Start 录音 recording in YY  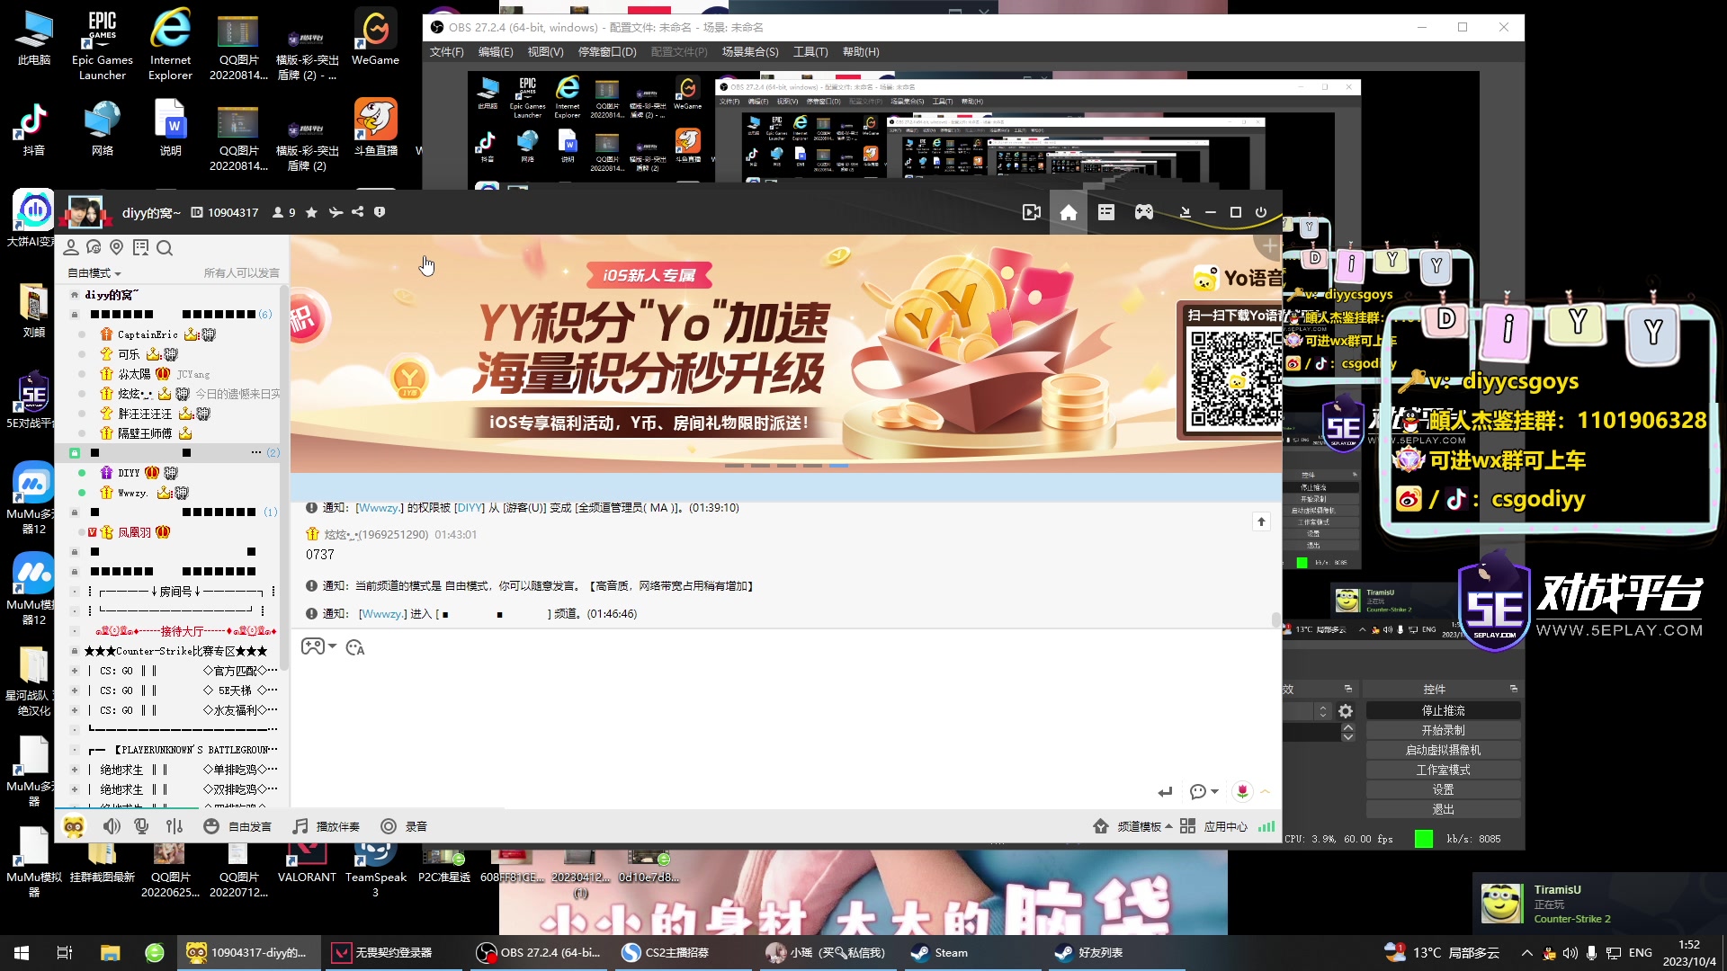[404, 826]
